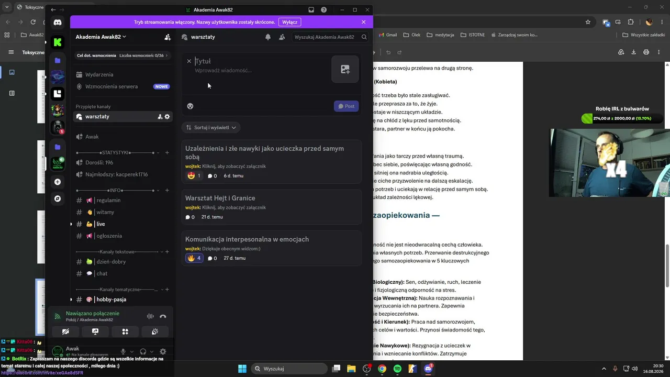670x377 pixels.
Task: Open Spotify from the taskbar
Action: click(x=397, y=369)
